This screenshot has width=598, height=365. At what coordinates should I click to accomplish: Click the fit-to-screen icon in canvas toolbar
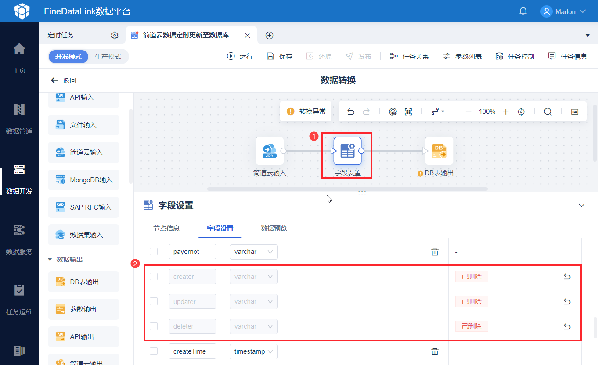pyautogui.click(x=408, y=112)
